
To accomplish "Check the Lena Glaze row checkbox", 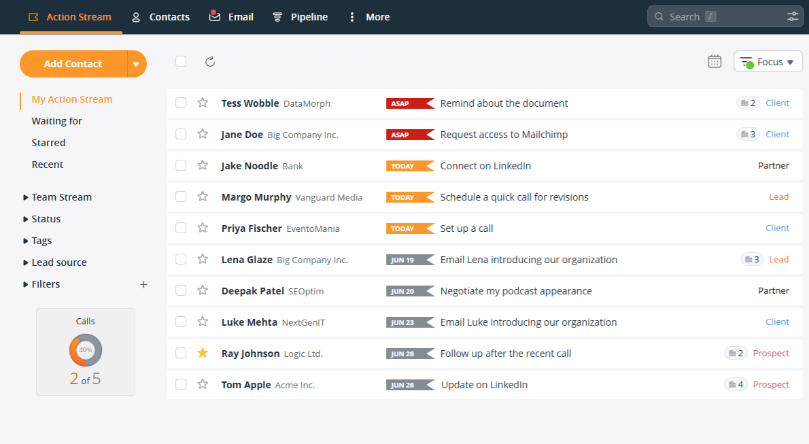I will click(x=181, y=259).
